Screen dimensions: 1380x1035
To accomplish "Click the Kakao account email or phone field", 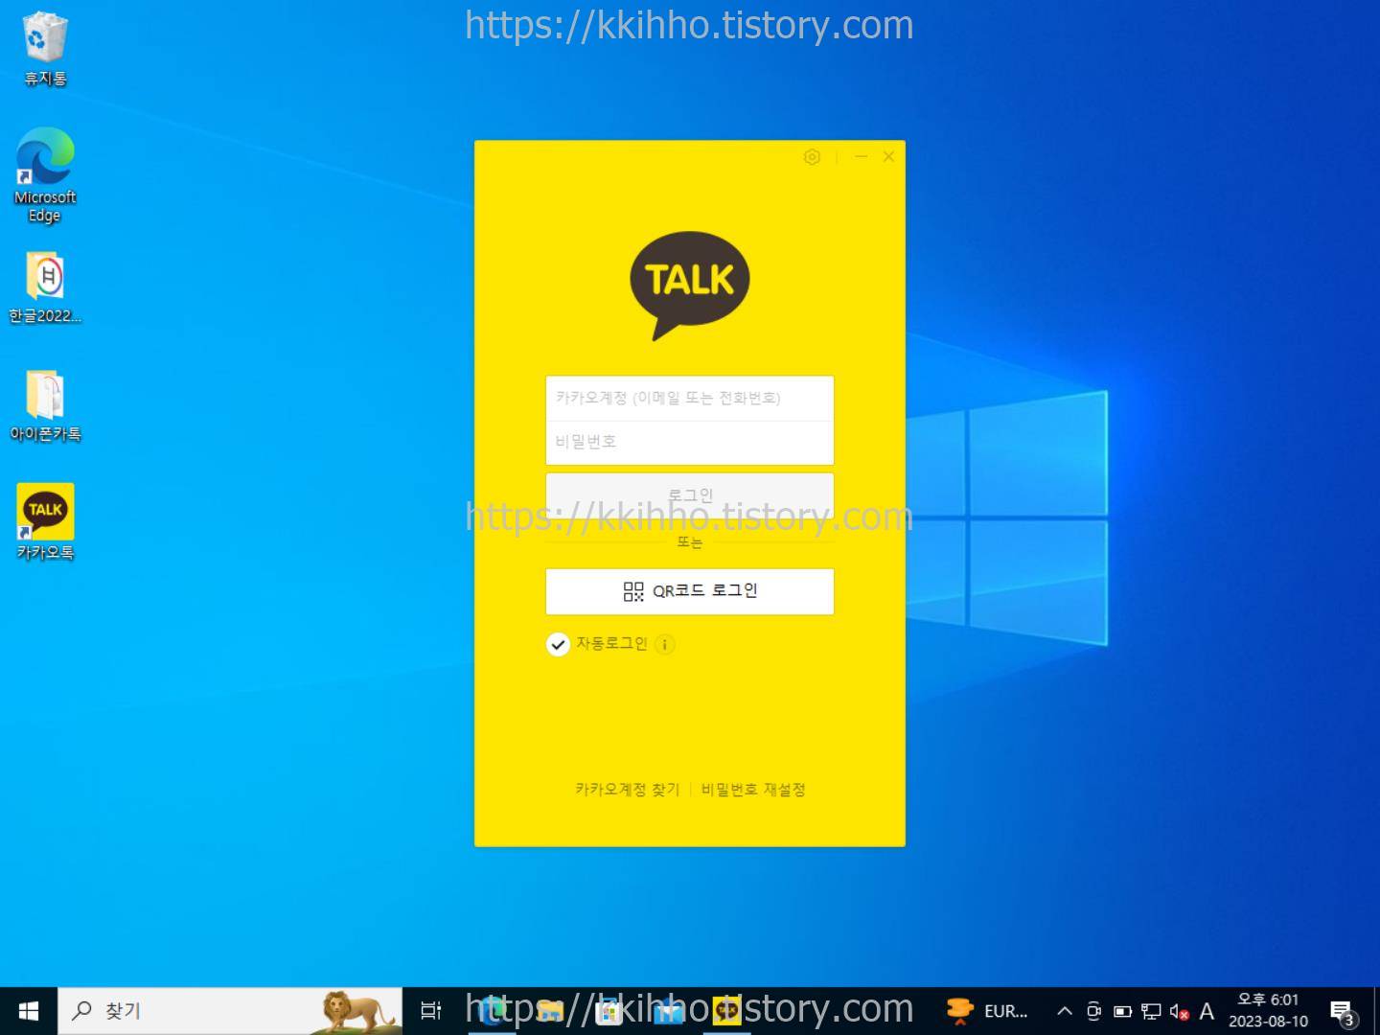I will [x=690, y=399].
